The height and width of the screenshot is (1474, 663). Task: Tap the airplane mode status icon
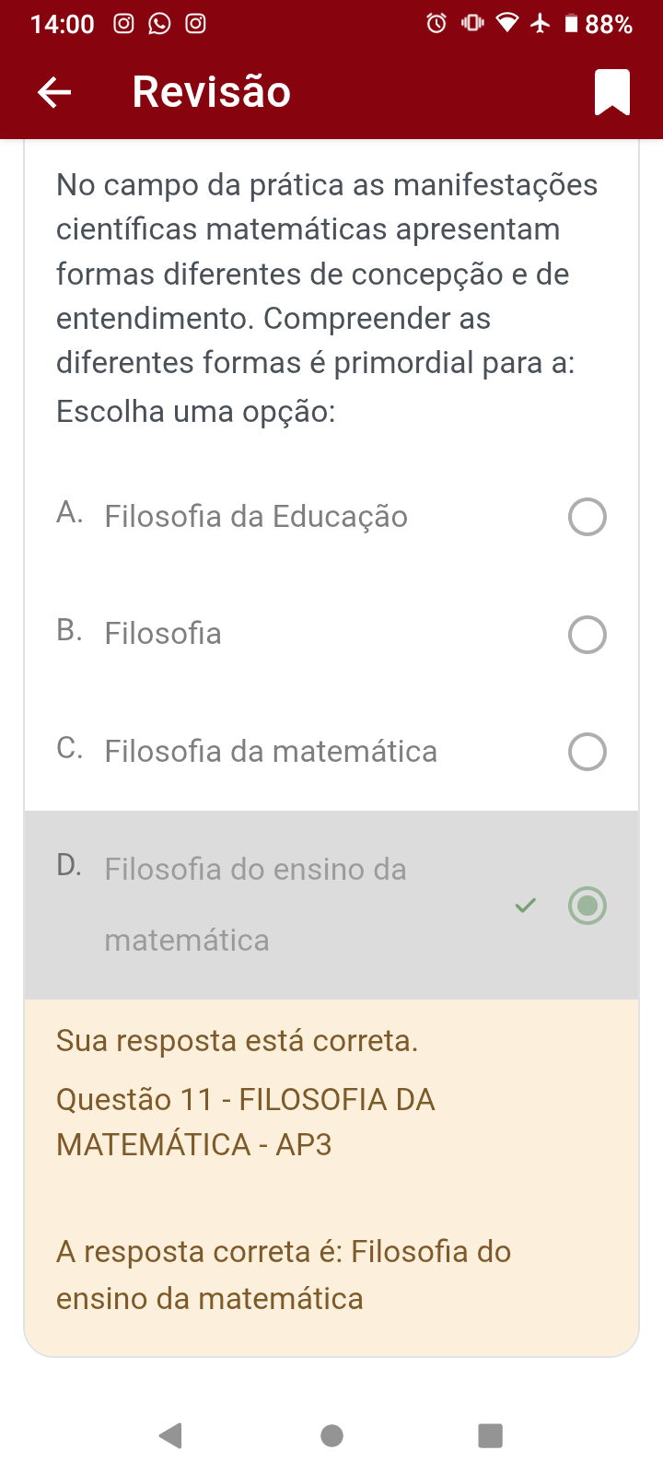tap(541, 23)
